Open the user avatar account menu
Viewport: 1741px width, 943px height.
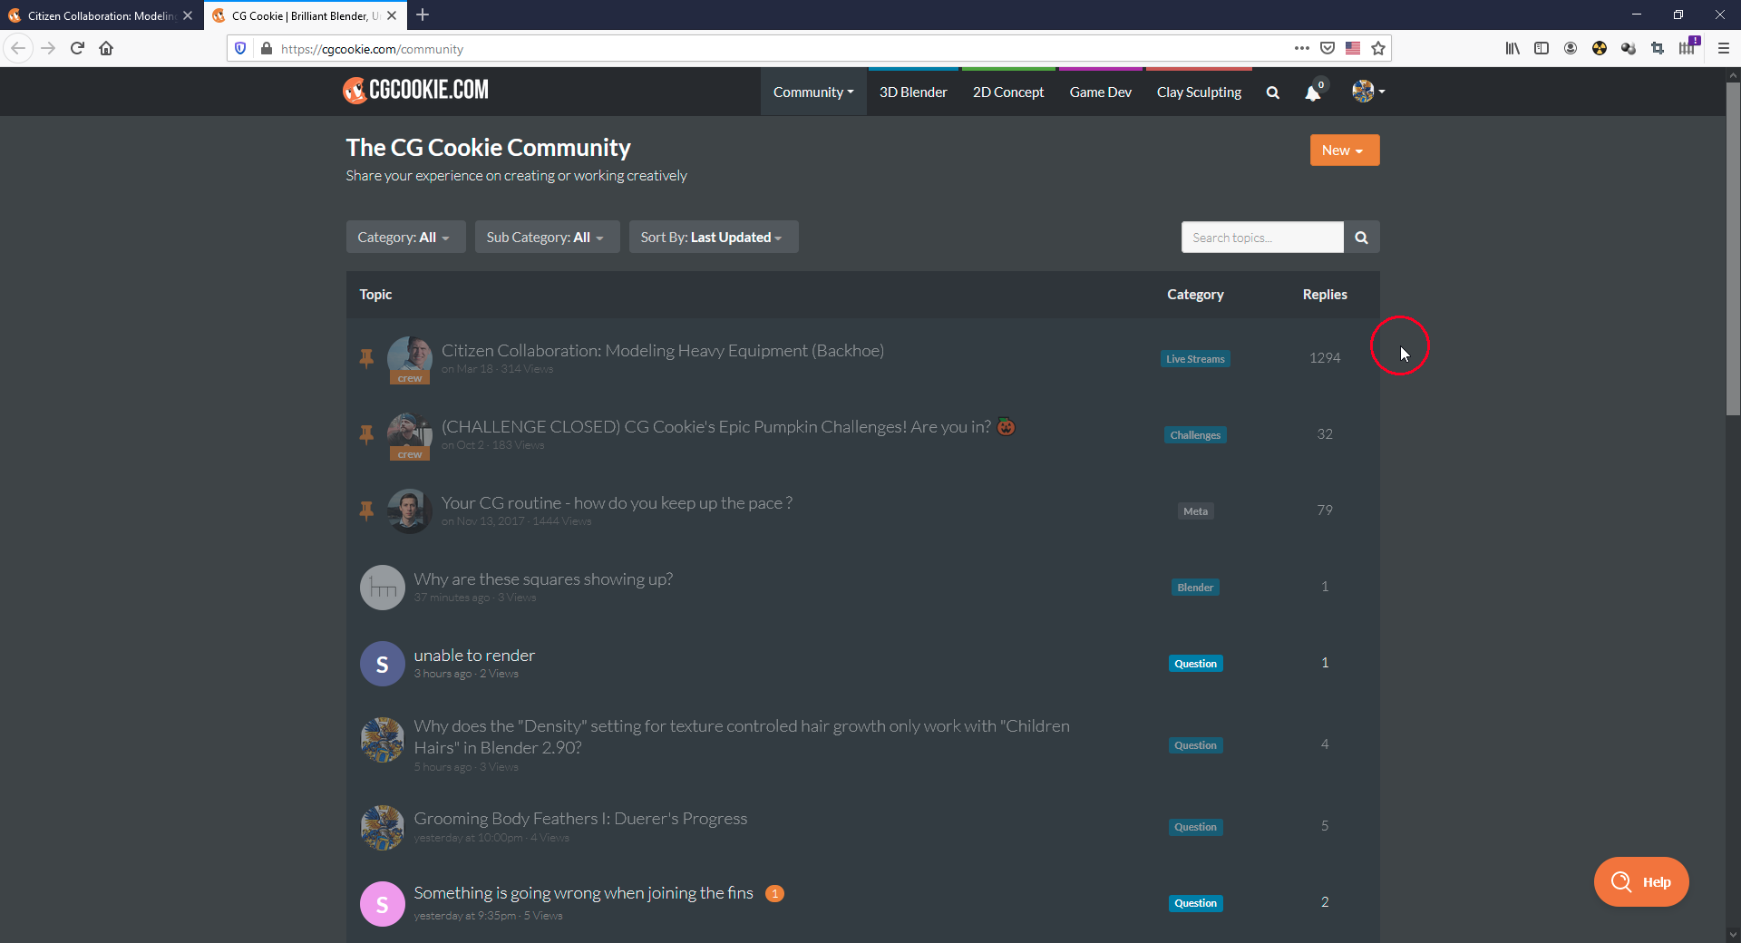click(x=1368, y=91)
